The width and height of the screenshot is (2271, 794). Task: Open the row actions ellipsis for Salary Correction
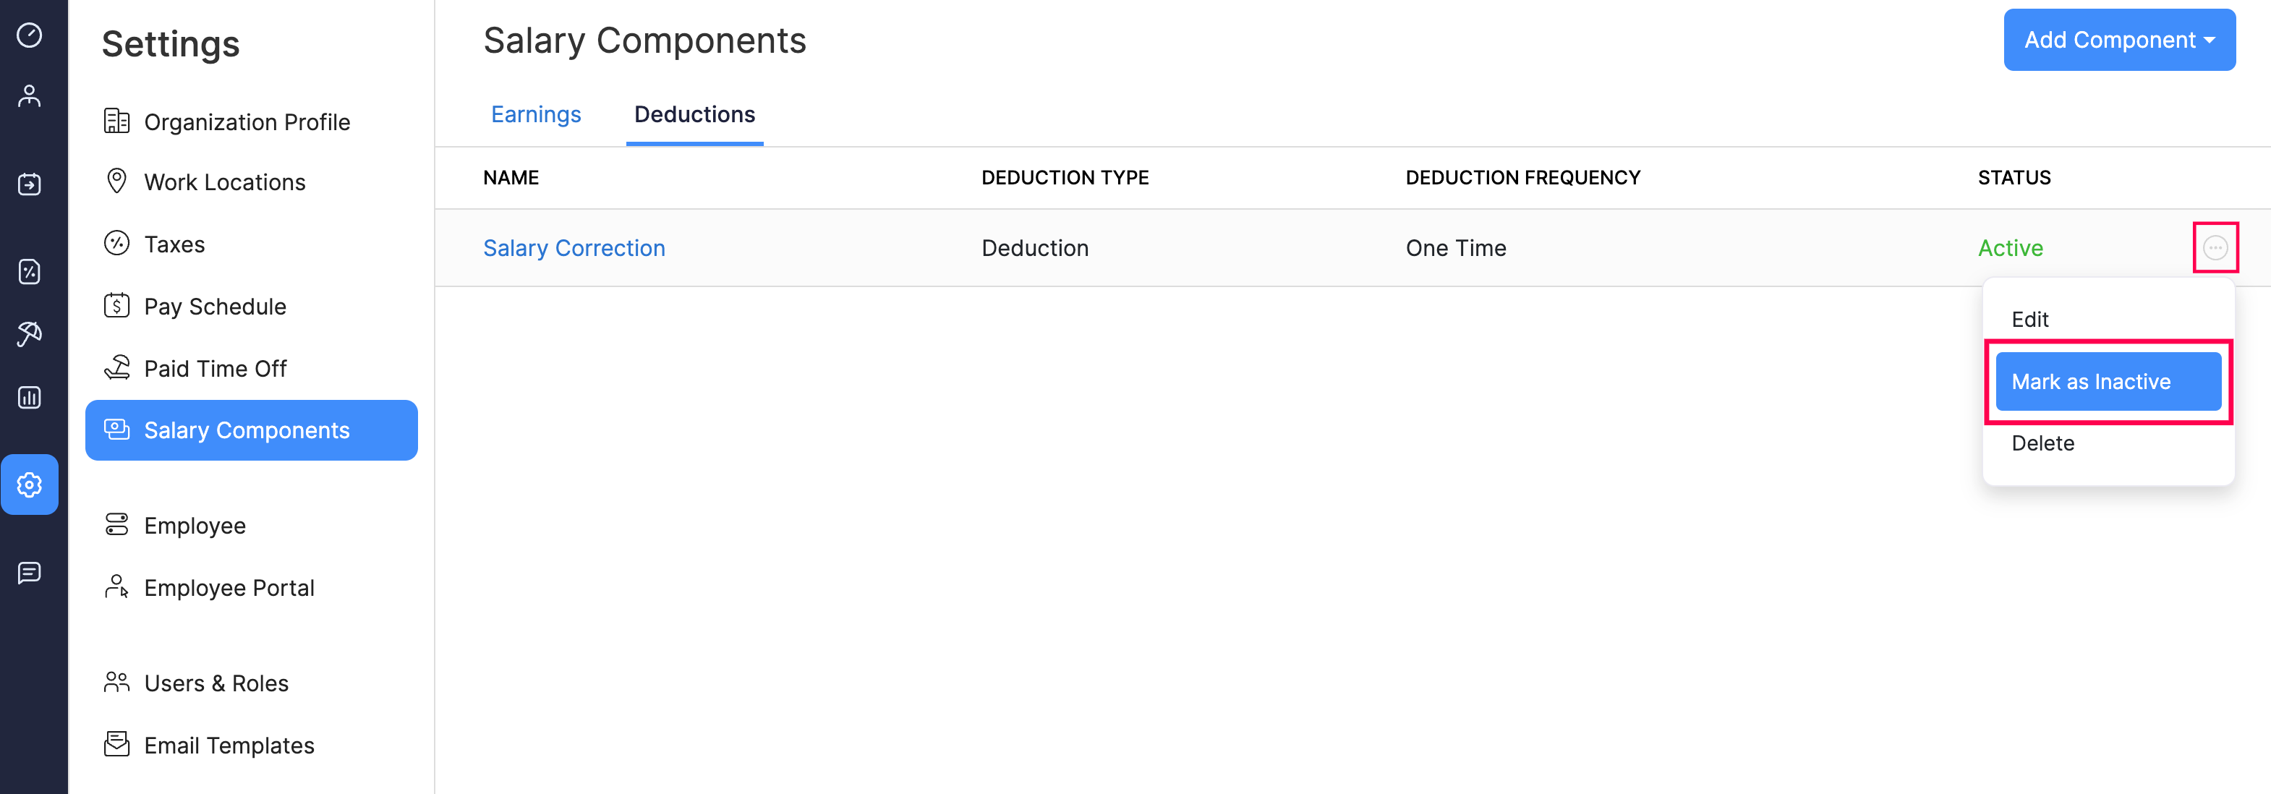pos(2215,247)
